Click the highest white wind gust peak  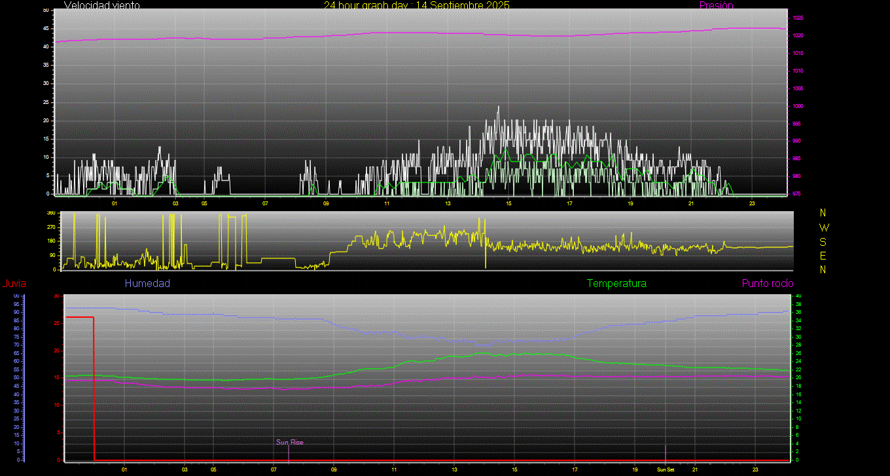[x=498, y=107]
